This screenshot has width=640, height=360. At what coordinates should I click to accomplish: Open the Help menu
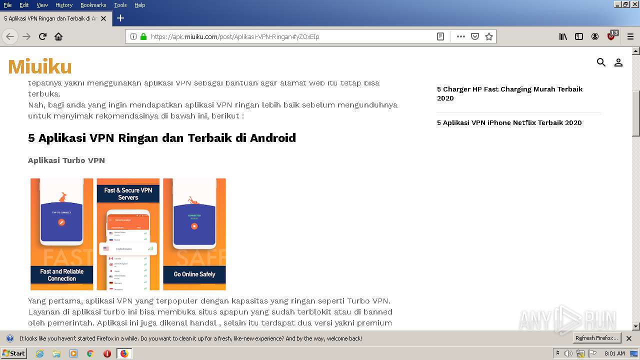(x=140, y=5)
